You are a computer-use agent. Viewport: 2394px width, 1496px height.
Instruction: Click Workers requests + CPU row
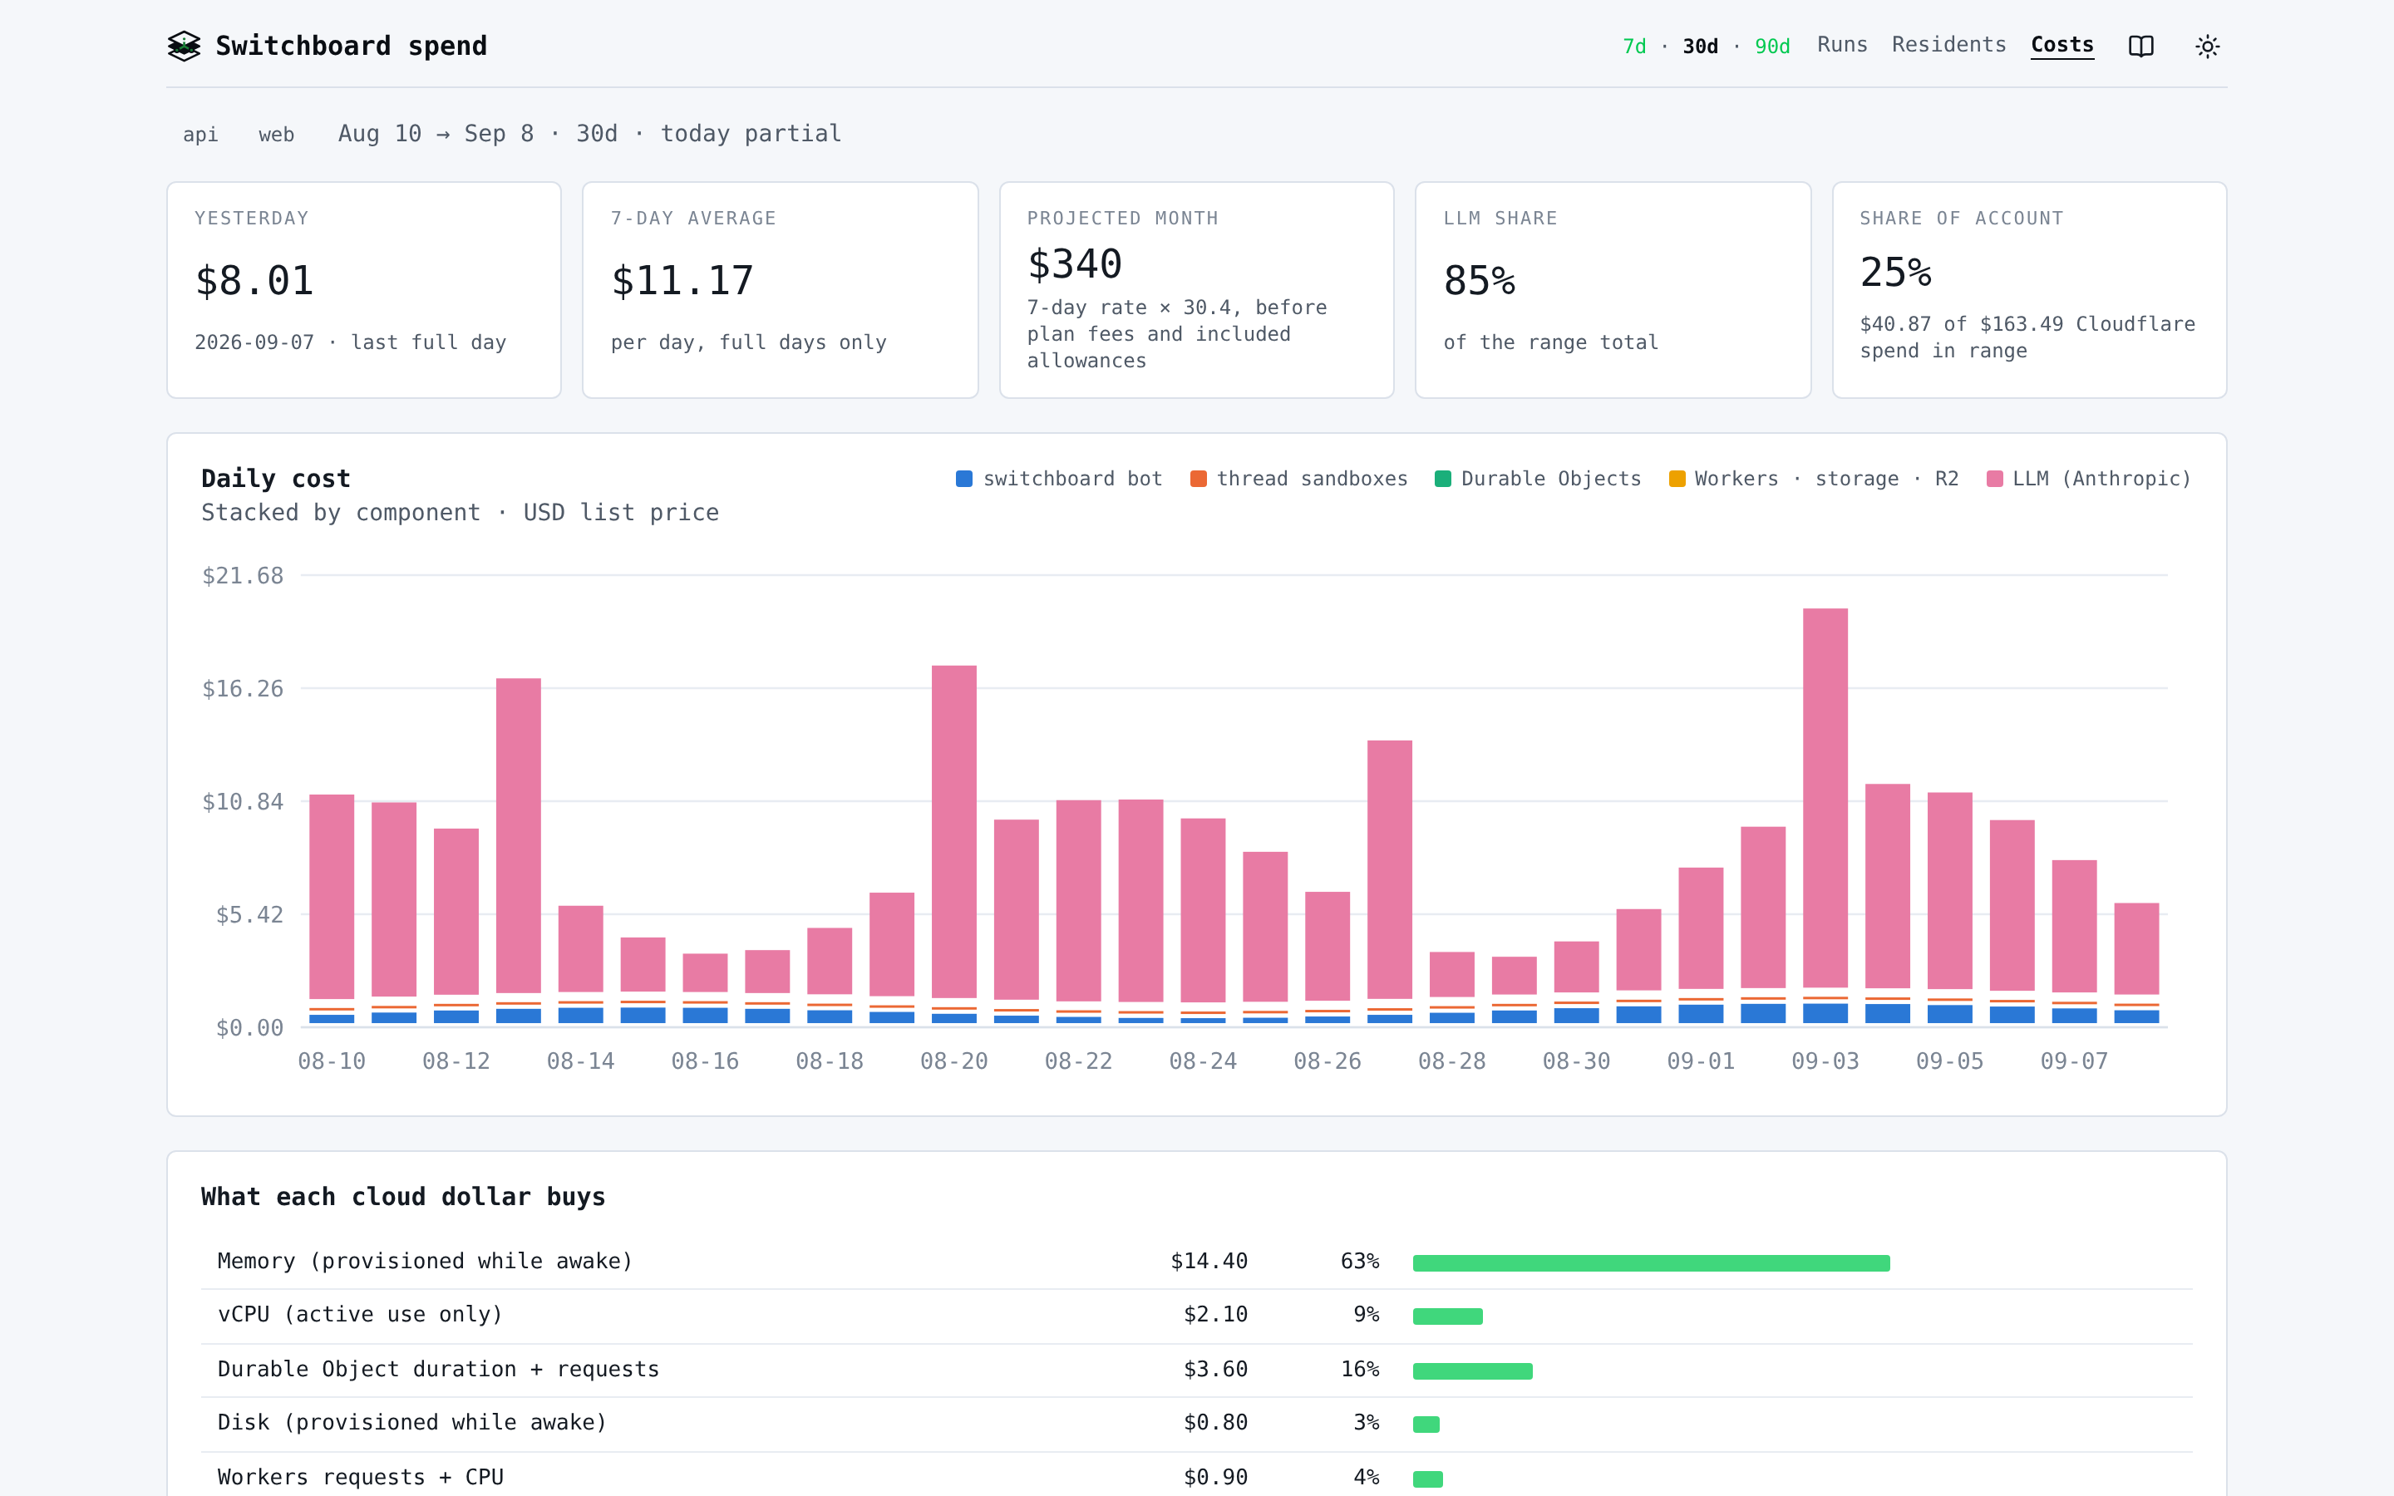click(x=1196, y=1475)
